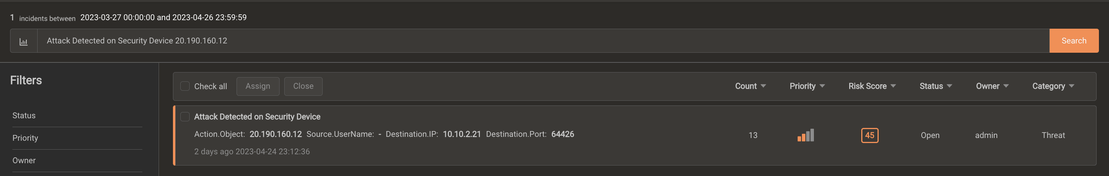Viewport: 1109px width, 176px height.
Task: Tick the Check all checkbox
Action: point(185,86)
